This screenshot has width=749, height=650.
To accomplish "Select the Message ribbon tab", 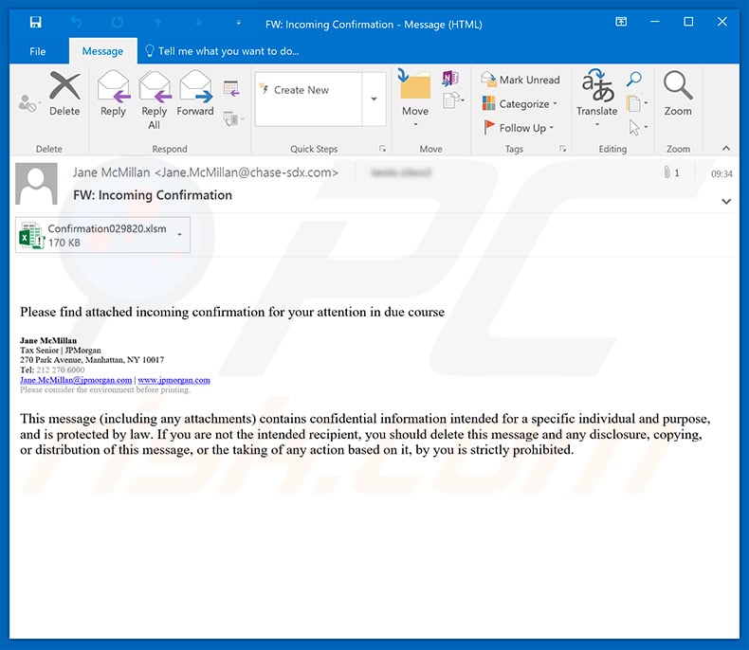I will (x=102, y=51).
